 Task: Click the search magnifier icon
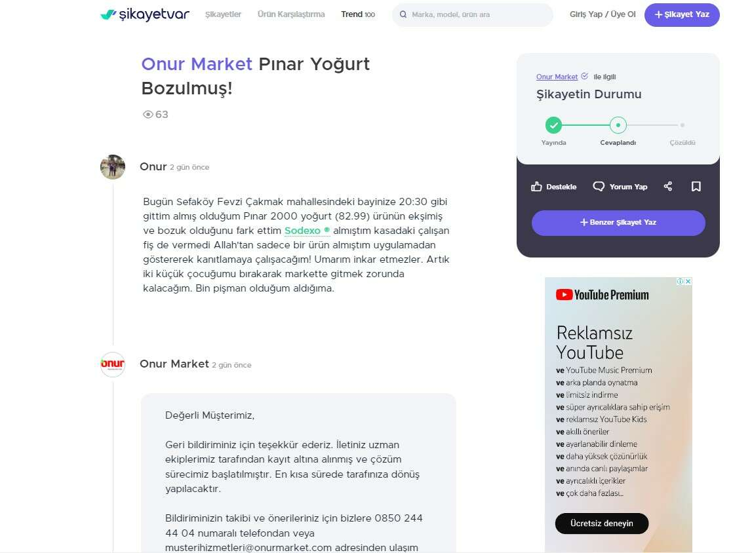pyautogui.click(x=403, y=14)
